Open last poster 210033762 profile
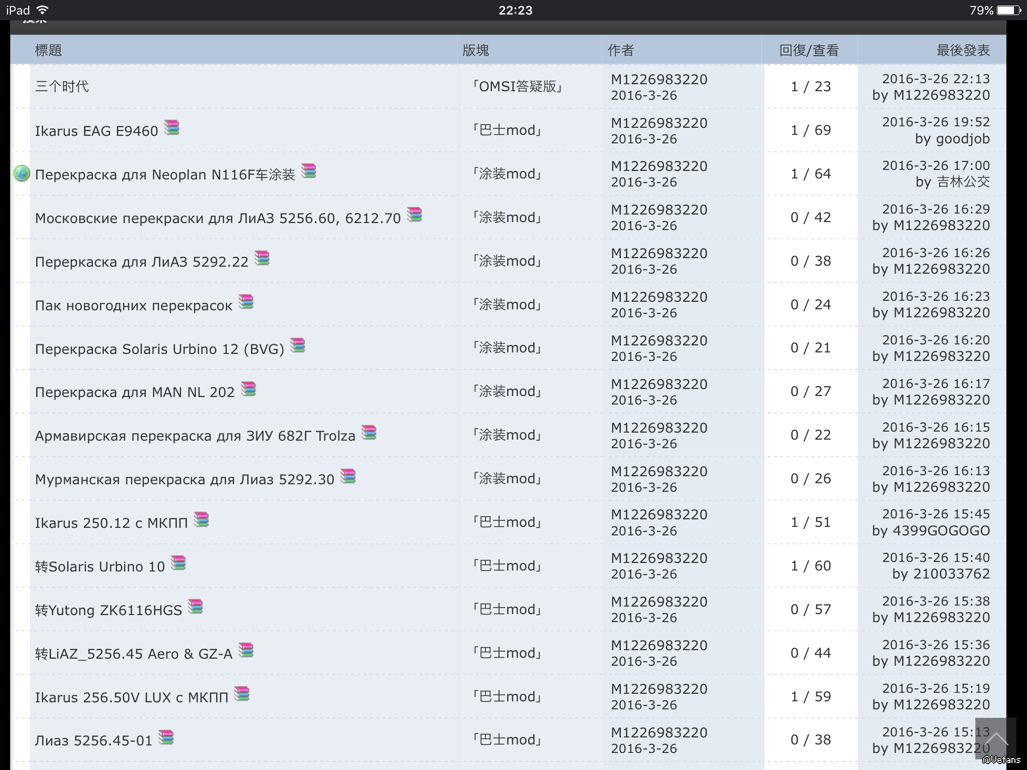 pos(951,574)
